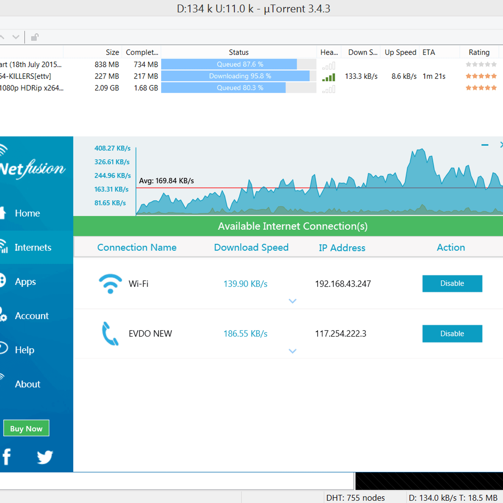Minimize the Netfusion window
Screen dimensions: 503x503
coord(485,145)
